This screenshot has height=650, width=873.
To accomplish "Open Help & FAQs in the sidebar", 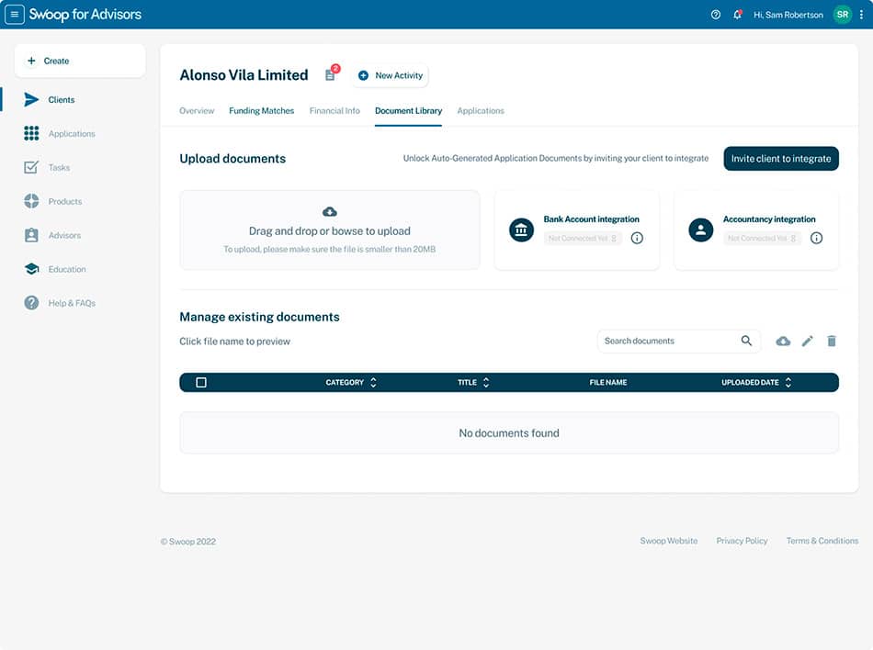I will tap(72, 303).
